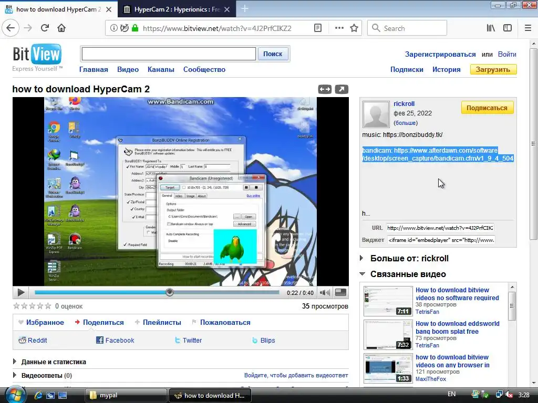Share to Reddit
The width and height of the screenshot is (538, 403).
click(33, 340)
